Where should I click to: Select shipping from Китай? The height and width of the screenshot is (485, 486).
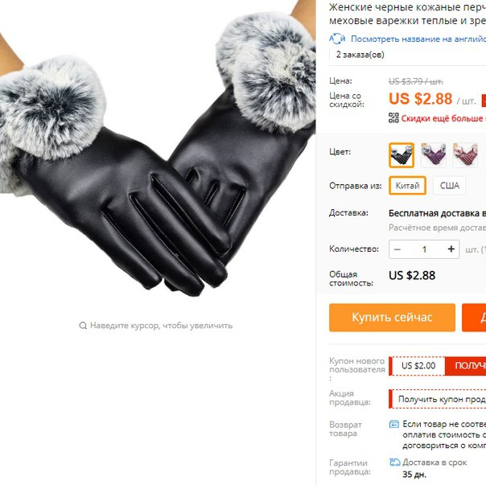[x=407, y=185]
